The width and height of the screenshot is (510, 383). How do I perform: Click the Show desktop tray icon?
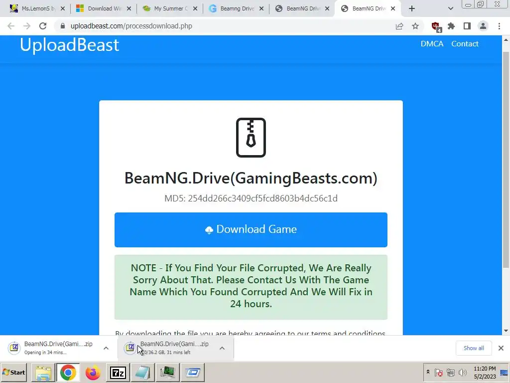point(505,372)
